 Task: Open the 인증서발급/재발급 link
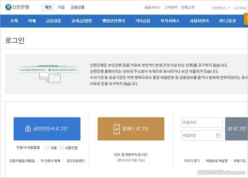click(x=22, y=161)
